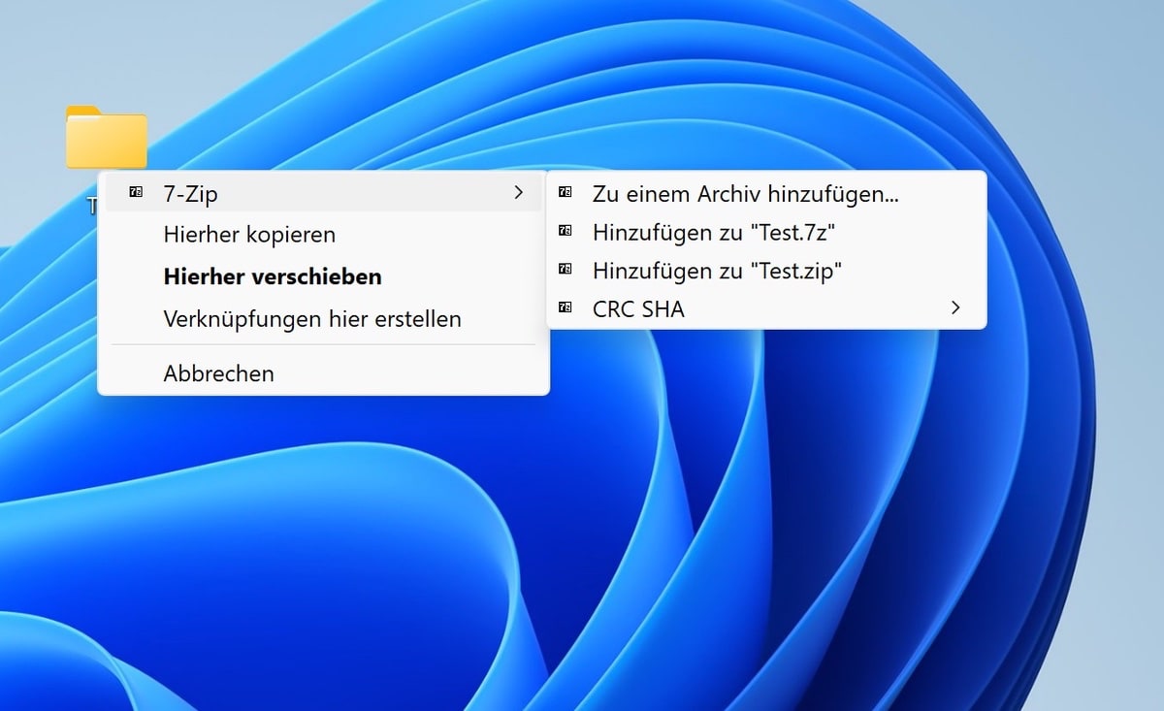Open the CRC SHA submenu item
The width and height of the screenshot is (1164, 711).
[638, 309]
